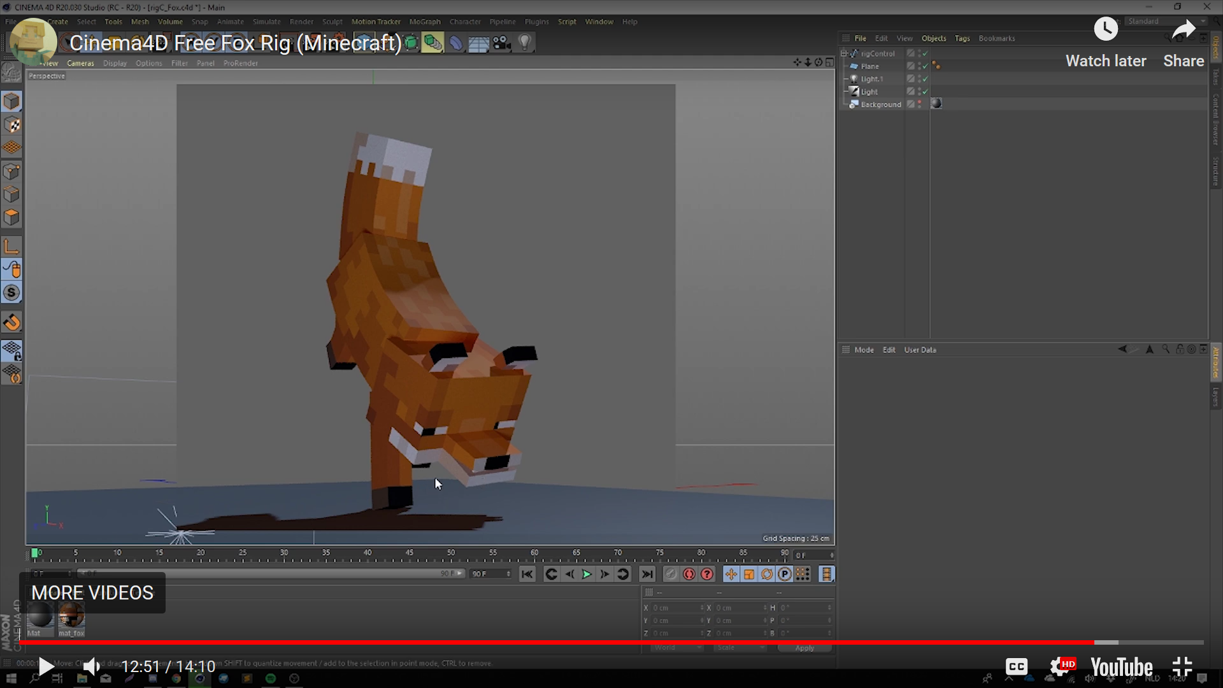Toggle Background visibility red dot
Viewport: 1223px width, 688px height.
click(919, 103)
